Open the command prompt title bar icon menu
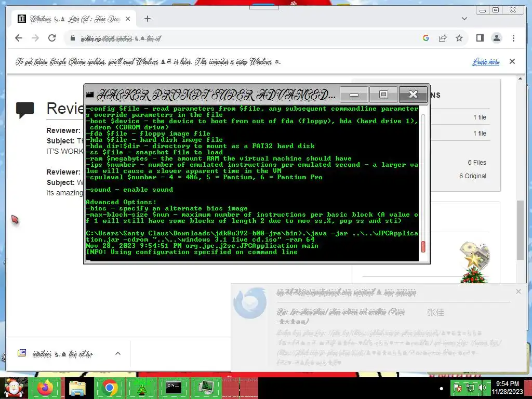Viewport: 532px width, 399px height. (90, 95)
